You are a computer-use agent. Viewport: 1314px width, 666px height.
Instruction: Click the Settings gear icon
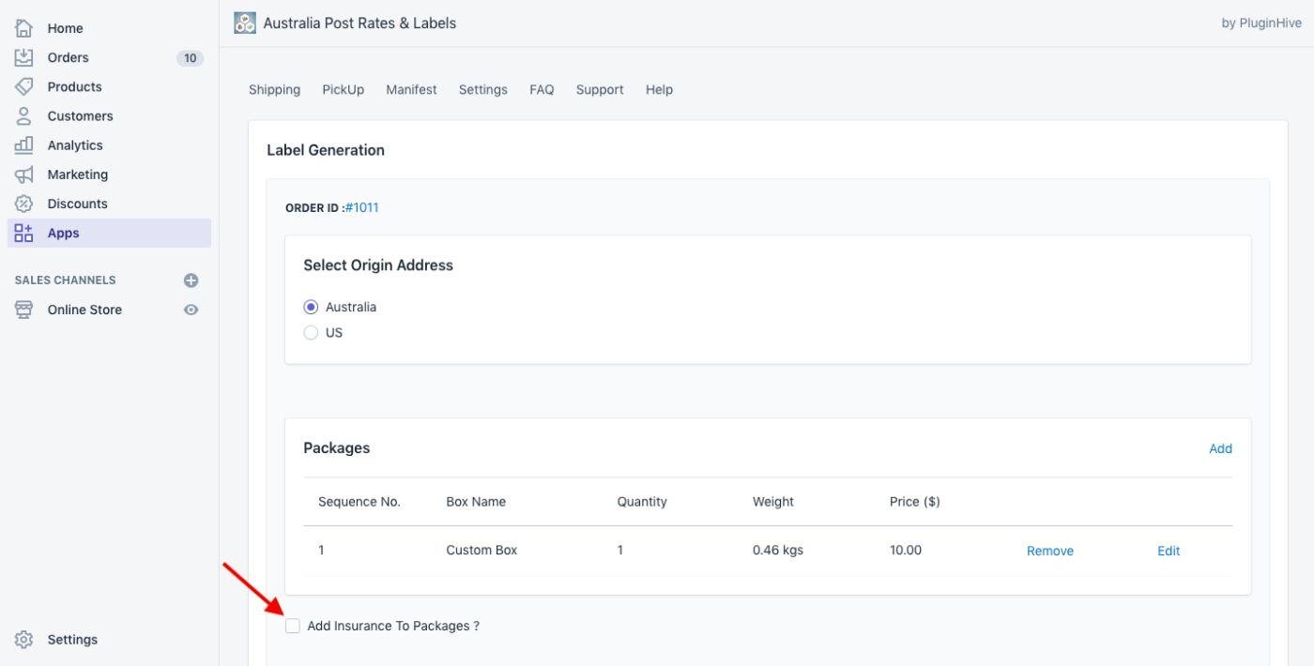click(24, 640)
